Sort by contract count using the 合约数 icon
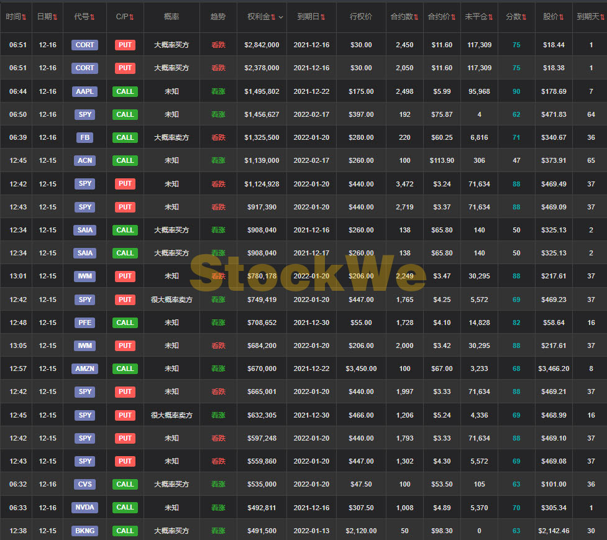 (x=416, y=17)
